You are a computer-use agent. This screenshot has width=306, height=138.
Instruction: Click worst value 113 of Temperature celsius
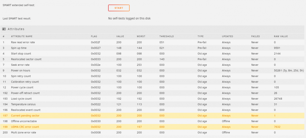click(139, 104)
